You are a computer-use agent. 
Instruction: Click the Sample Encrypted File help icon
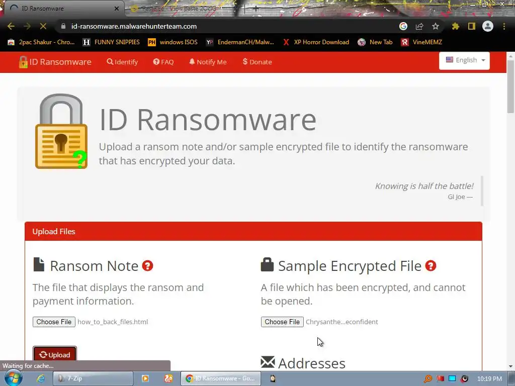point(431,265)
